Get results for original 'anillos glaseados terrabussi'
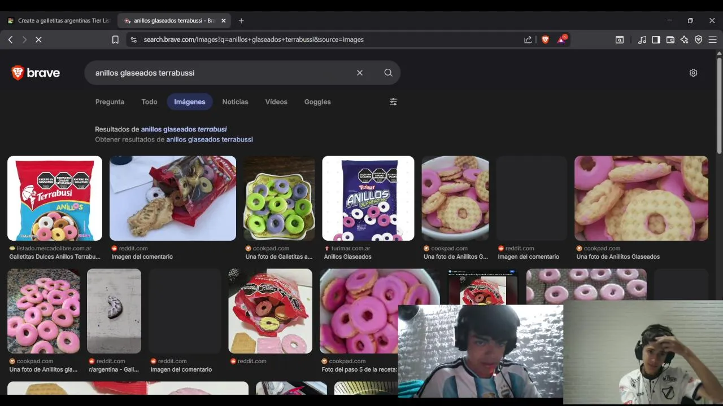The width and height of the screenshot is (723, 406). (x=210, y=139)
